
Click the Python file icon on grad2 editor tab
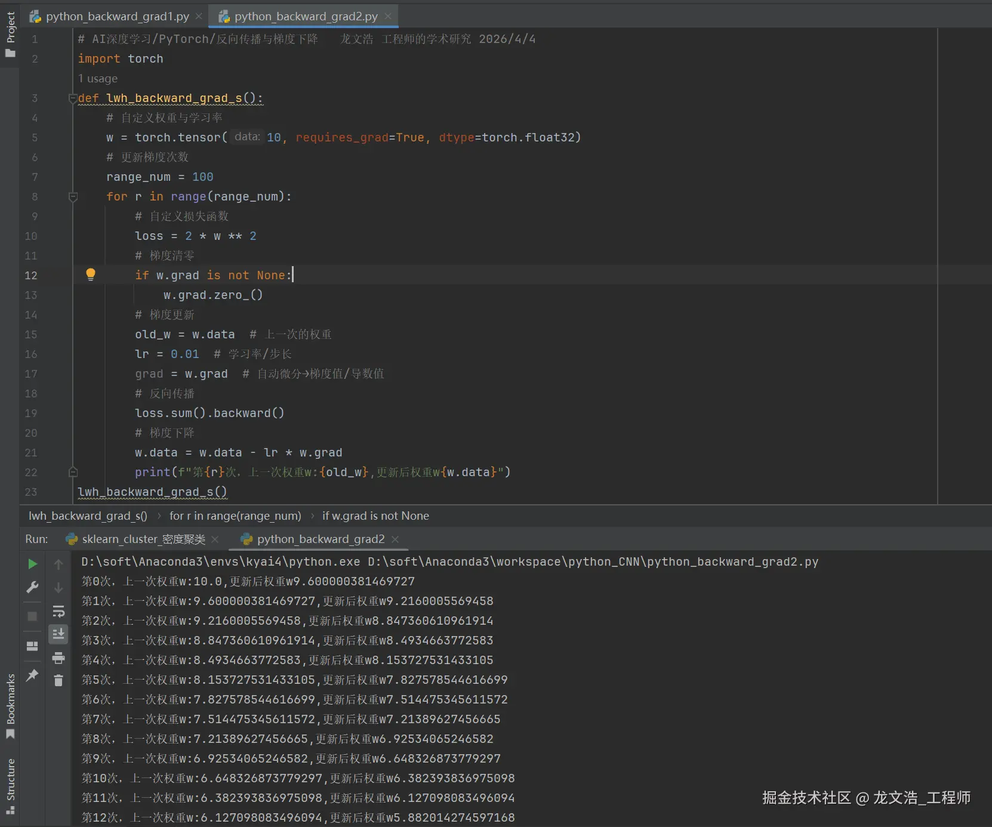[224, 17]
